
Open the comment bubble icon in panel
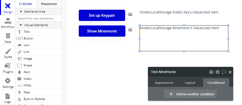pyautogui.click(x=224, y=72)
